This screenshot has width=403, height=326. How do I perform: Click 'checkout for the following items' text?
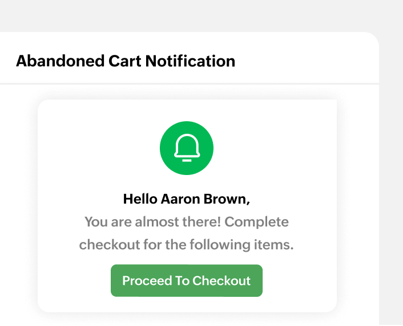[x=187, y=245]
